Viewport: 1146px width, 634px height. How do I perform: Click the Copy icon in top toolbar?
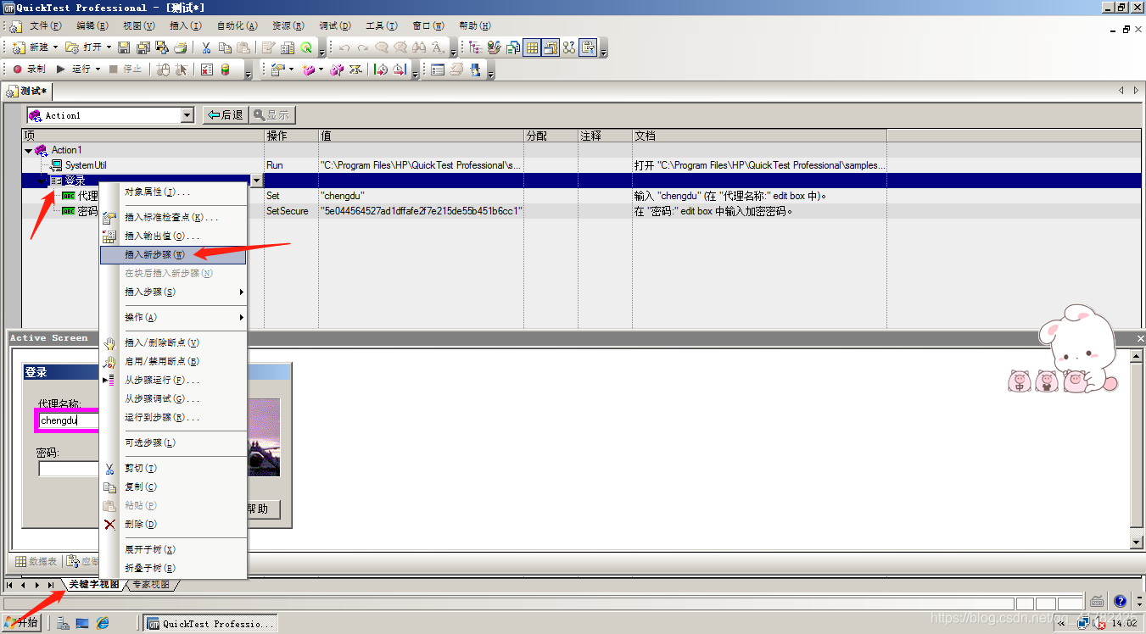225,47
